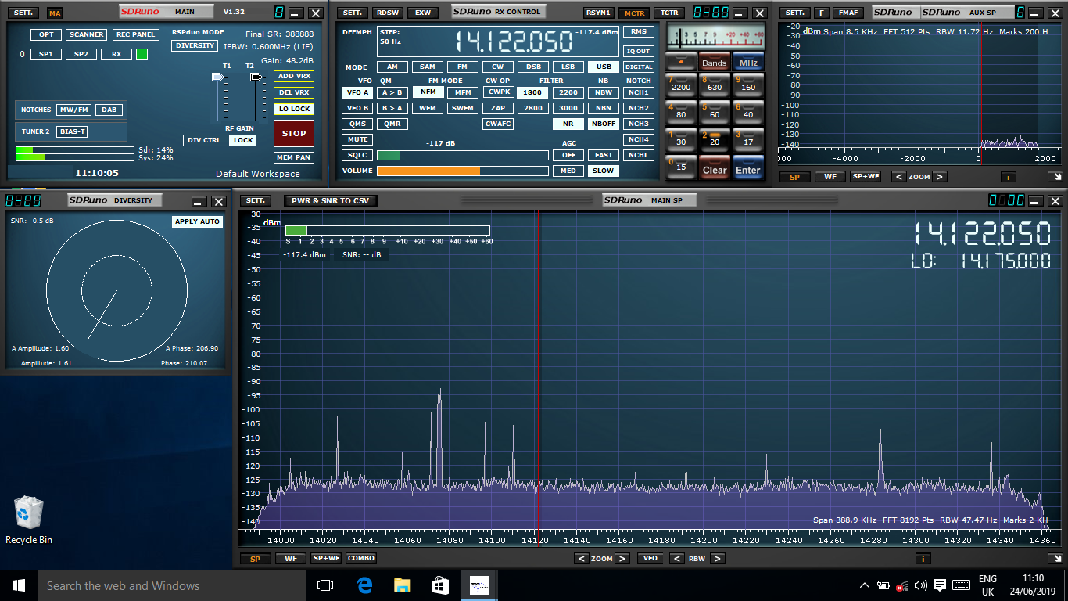This screenshot has height=601, width=1068.
Task: Click the SDRuno taskbar app icon
Action: (478, 585)
